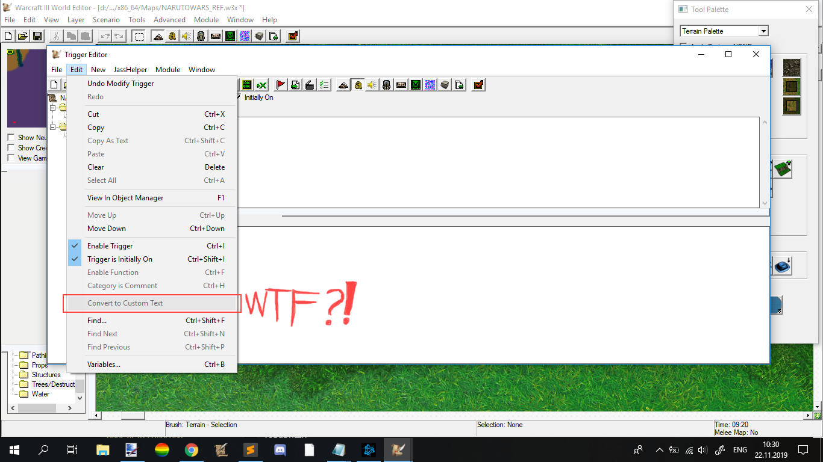Viewport: 823px width, 462px height.
Task: Click green binary-code icon in Trigger Editor toolbar
Action: (x=247, y=85)
